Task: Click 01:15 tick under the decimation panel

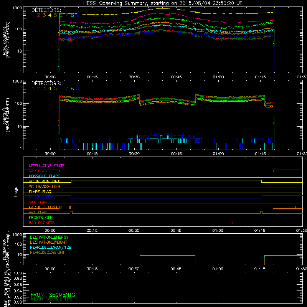Action: point(260,269)
